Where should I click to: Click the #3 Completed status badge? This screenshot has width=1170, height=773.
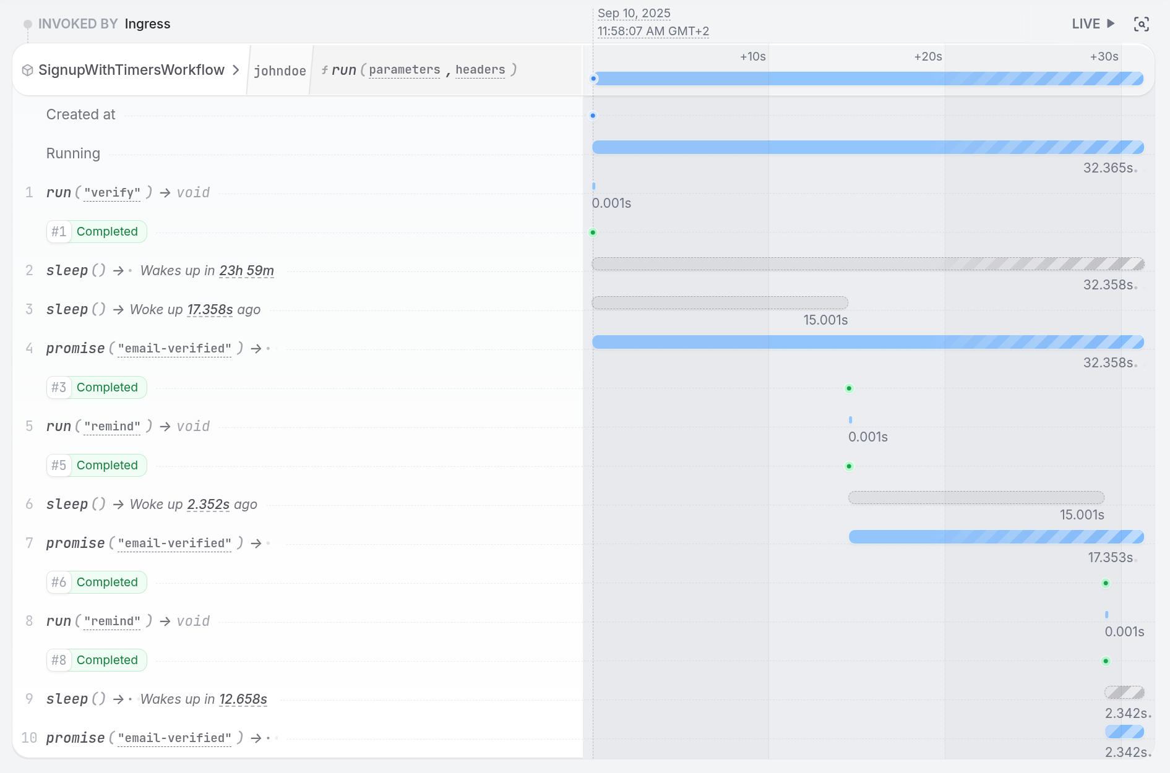(96, 387)
